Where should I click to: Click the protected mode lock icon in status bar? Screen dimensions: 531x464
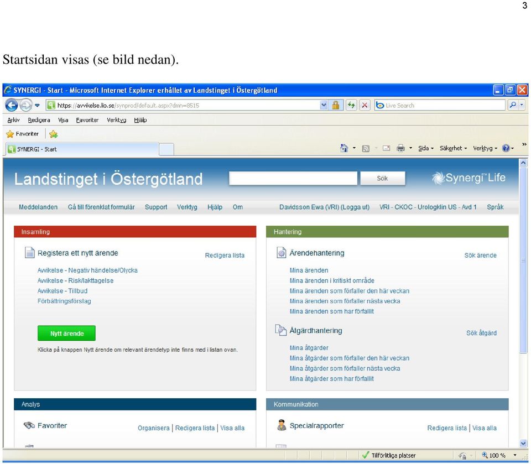[x=463, y=456]
